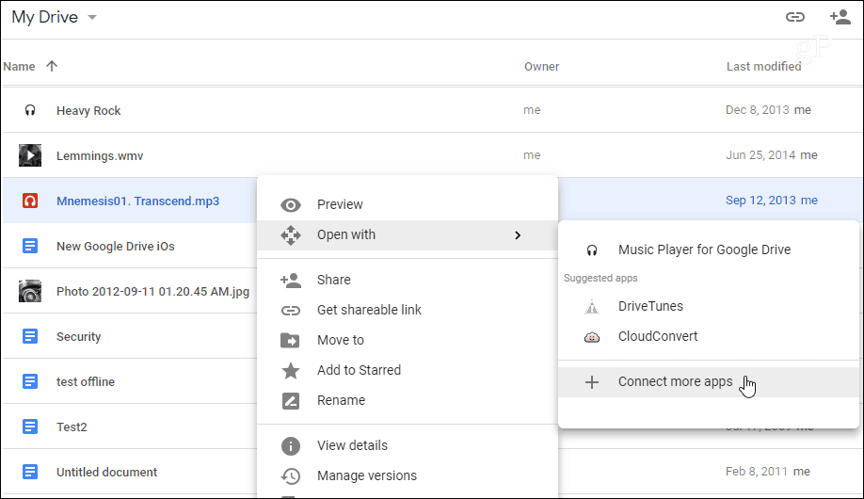Click the Test2 document icon
This screenshot has height=499, width=864.
pyautogui.click(x=30, y=427)
